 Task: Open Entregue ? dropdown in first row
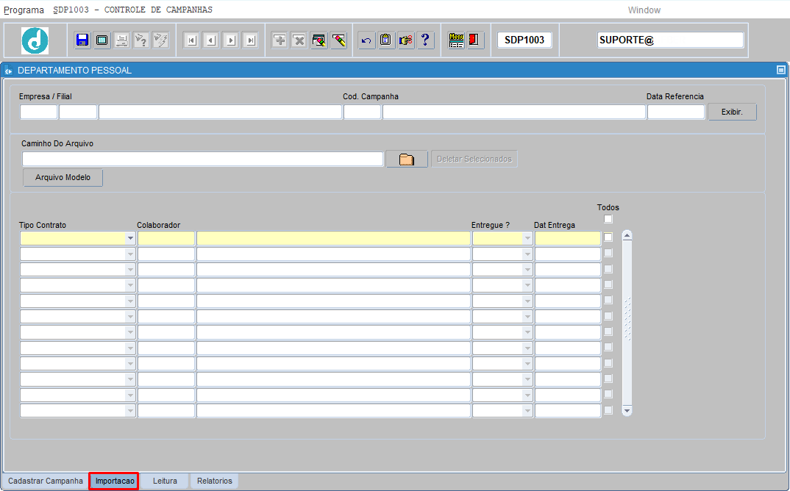527,238
